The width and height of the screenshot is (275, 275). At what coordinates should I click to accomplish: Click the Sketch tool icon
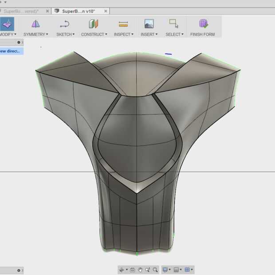(65, 24)
